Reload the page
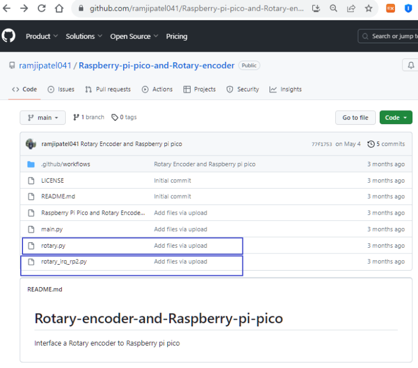Screen dimensions: 418x368 tap(42, 8)
